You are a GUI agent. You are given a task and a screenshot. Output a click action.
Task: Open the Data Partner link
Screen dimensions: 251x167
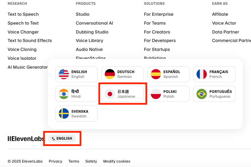click(225, 32)
